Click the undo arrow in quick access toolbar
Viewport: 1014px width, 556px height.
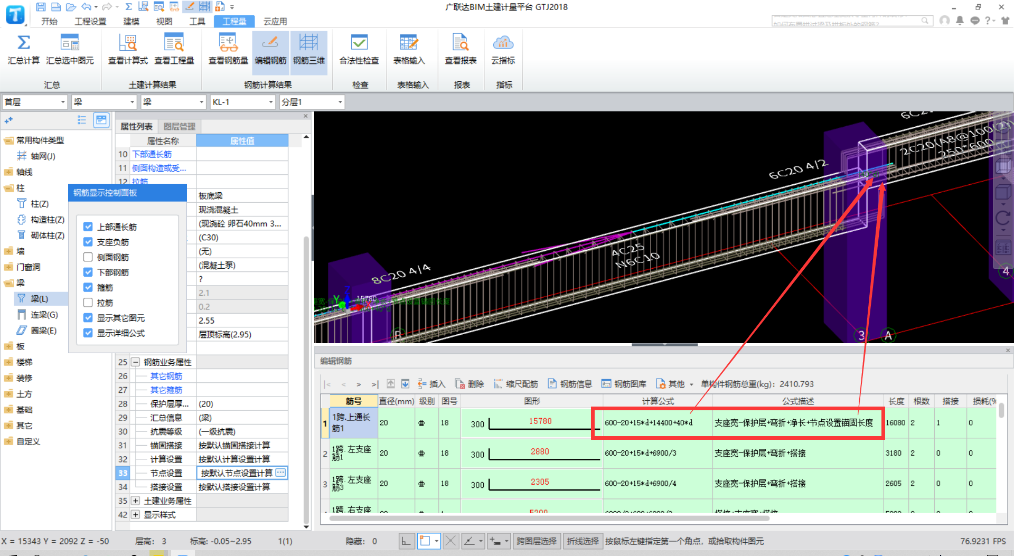[x=87, y=7]
